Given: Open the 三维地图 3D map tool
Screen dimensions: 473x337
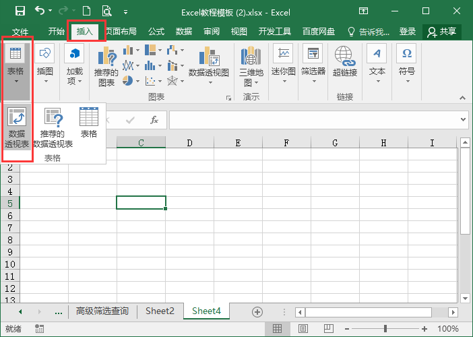Looking at the screenshot, I should pos(251,67).
